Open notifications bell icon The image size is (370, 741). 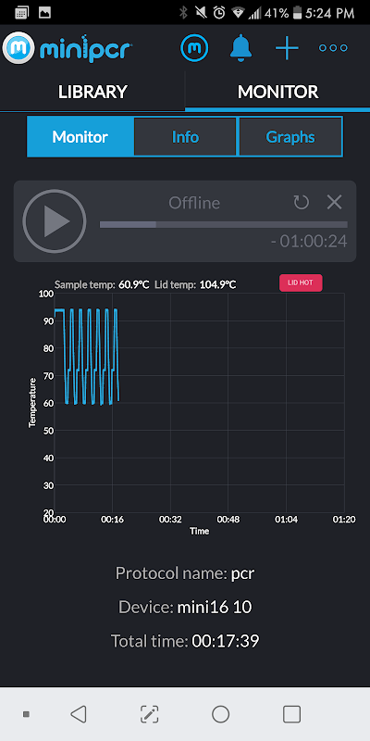coord(241,48)
